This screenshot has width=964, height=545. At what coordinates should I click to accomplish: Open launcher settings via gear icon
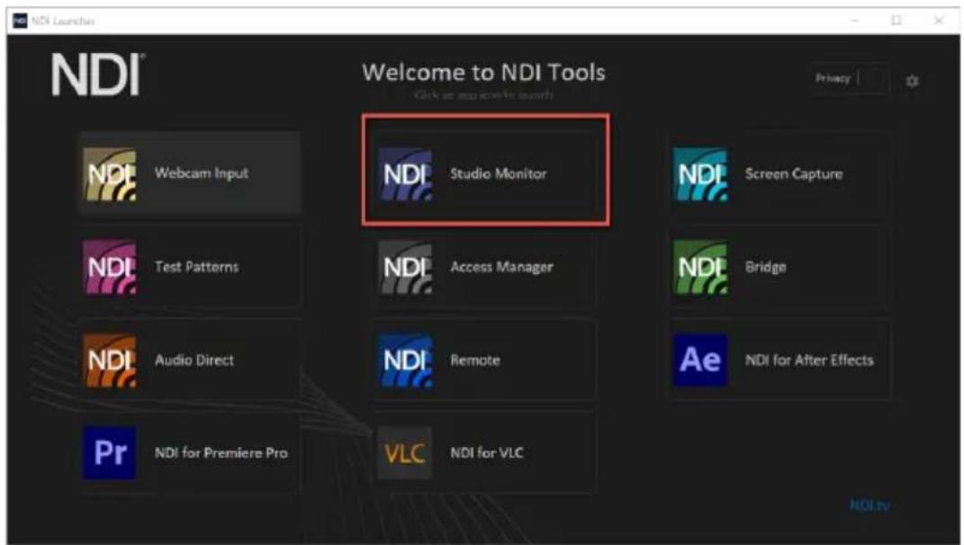point(913,80)
